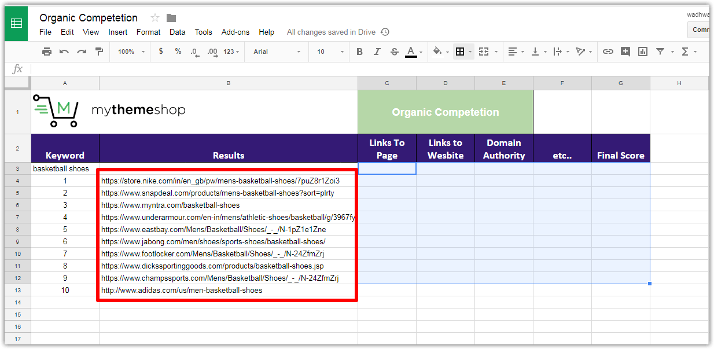Toggle strikethrough formatting
The height and width of the screenshot is (349, 714).
[395, 52]
